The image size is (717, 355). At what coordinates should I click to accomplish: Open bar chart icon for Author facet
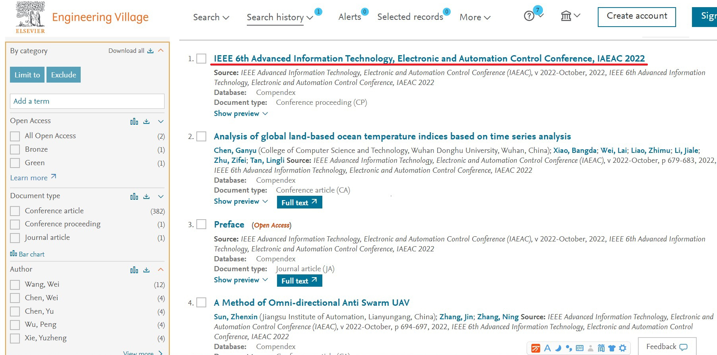(x=134, y=270)
